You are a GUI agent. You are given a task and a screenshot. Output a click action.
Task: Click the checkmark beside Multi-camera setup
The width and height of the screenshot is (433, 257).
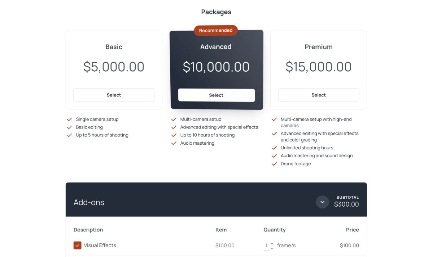(x=174, y=119)
